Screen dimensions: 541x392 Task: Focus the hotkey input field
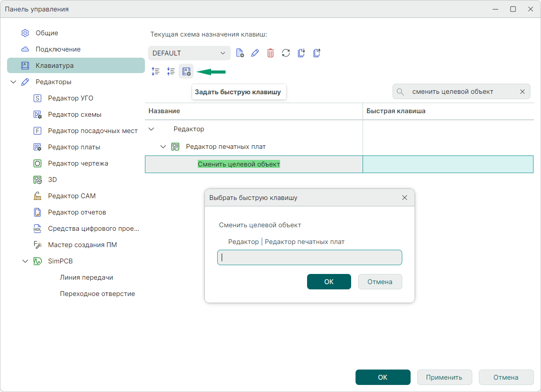(309, 258)
